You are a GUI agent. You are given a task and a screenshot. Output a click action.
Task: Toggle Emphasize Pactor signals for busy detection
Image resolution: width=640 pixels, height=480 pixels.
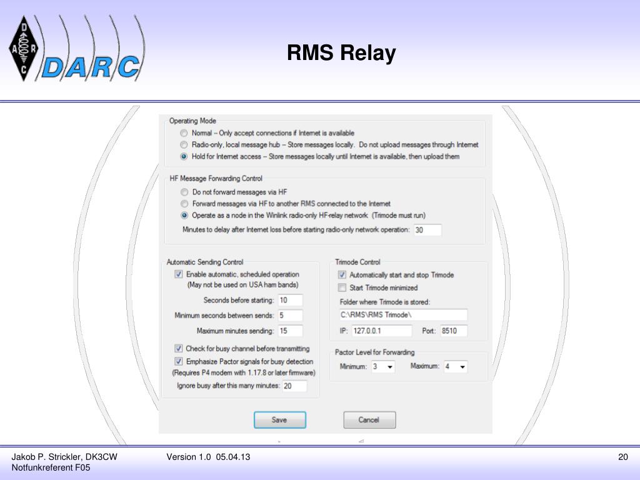pyautogui.click(x=178, y=362)
